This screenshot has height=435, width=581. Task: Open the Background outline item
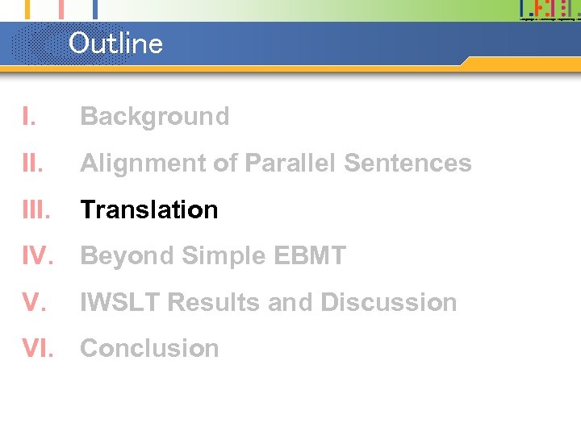154,117
